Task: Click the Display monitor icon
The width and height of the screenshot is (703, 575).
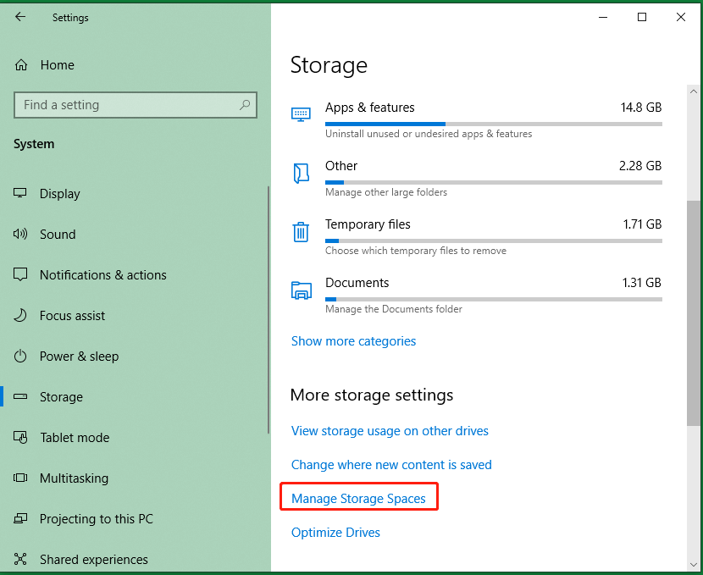Action: pos(19,193)
